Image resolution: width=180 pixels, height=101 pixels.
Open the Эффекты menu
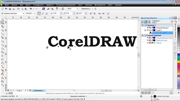pos(50,5)
